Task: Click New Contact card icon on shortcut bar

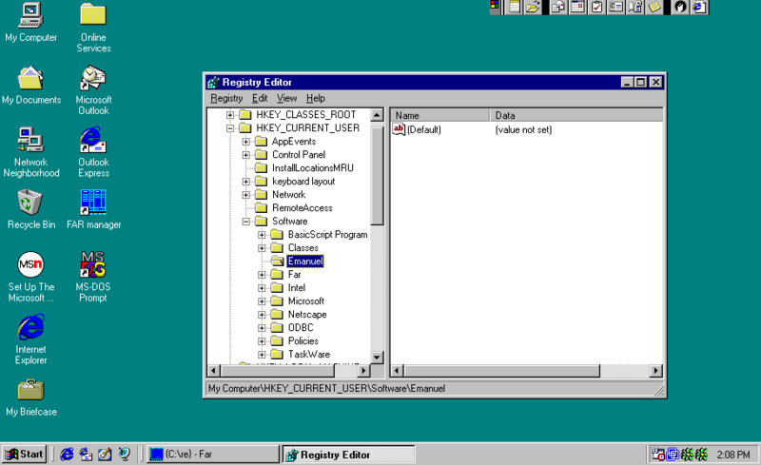Action: (616, 7)
